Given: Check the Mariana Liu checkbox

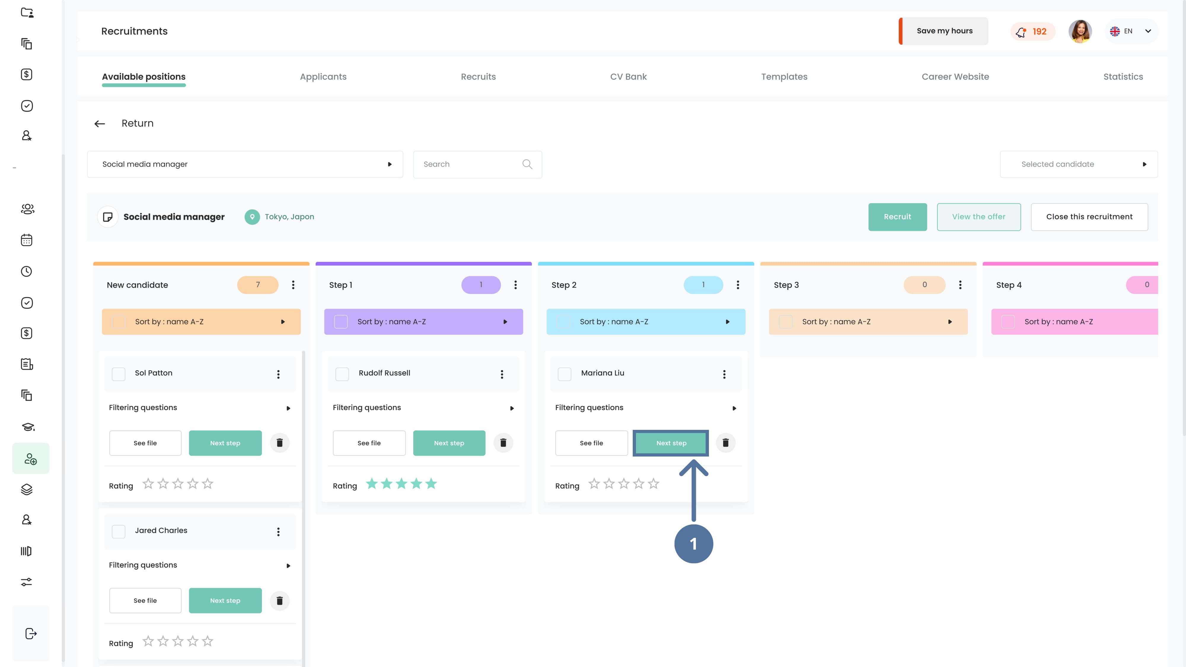Looking at the screenshot, I should [565, 374].
